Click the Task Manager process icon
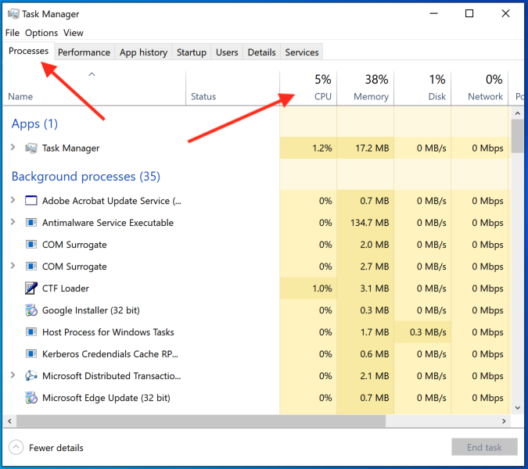 [31, 148]
